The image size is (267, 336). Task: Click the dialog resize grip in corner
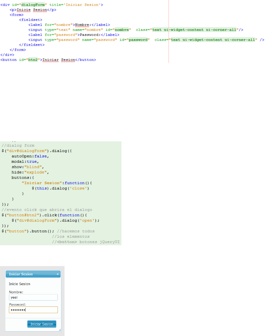tap(60, 330)
